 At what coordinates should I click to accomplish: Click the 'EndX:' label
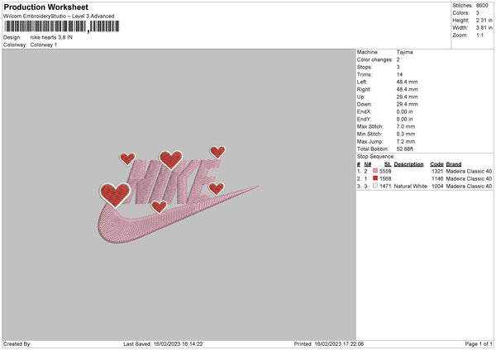pos(364,111)
